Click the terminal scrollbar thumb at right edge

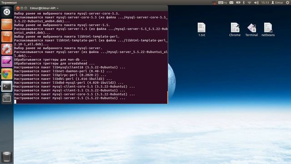(x=167, y=97)
